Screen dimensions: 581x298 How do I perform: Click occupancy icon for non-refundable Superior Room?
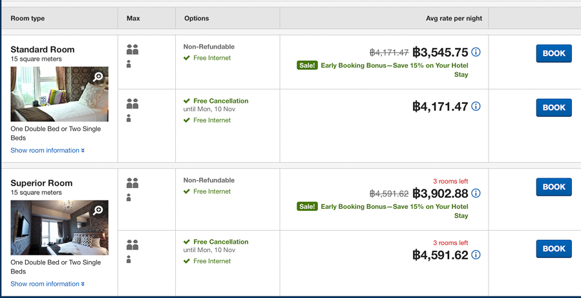coord(132,189)
